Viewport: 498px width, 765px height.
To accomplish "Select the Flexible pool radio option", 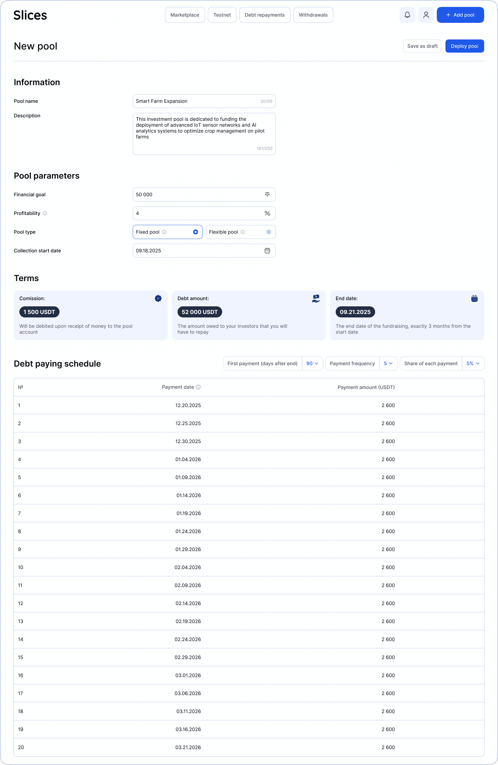I will point(268,232).
